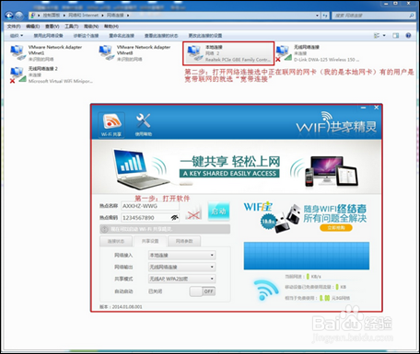Click the search magnifier icon

pyautogui.click(x=412, y=16)
